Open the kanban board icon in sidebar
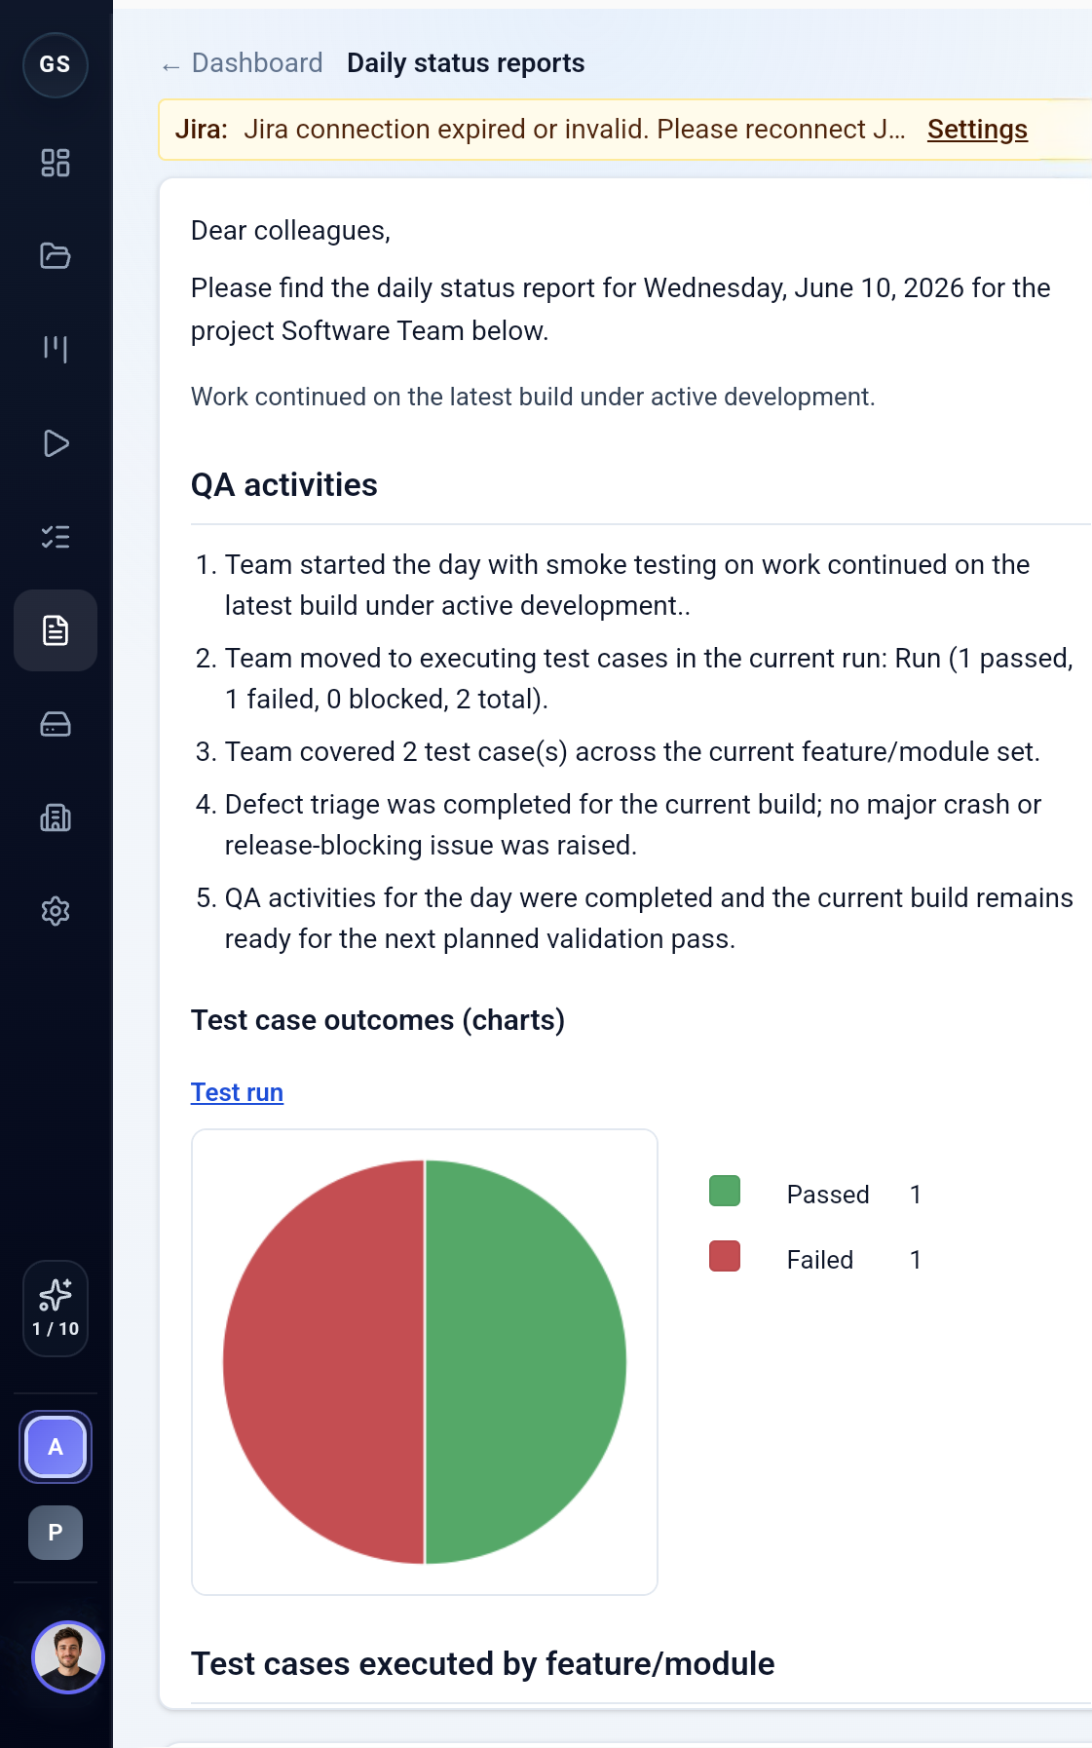This screenshot has width=1092, height=1748. tap(56, 350)
